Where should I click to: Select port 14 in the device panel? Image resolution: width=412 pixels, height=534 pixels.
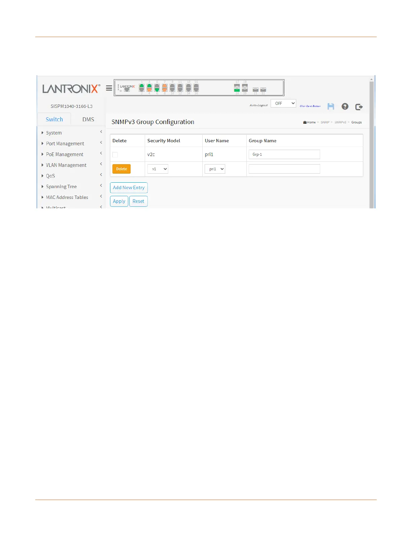[188, 90]
